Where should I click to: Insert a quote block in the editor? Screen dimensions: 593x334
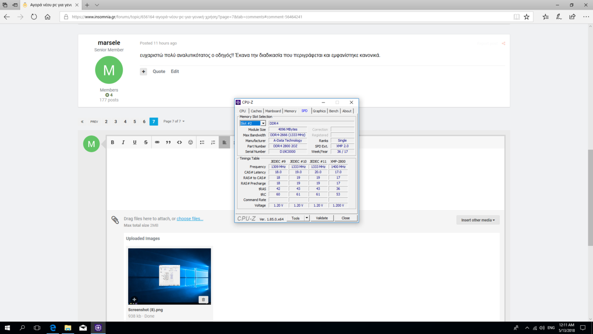point(168,142)
